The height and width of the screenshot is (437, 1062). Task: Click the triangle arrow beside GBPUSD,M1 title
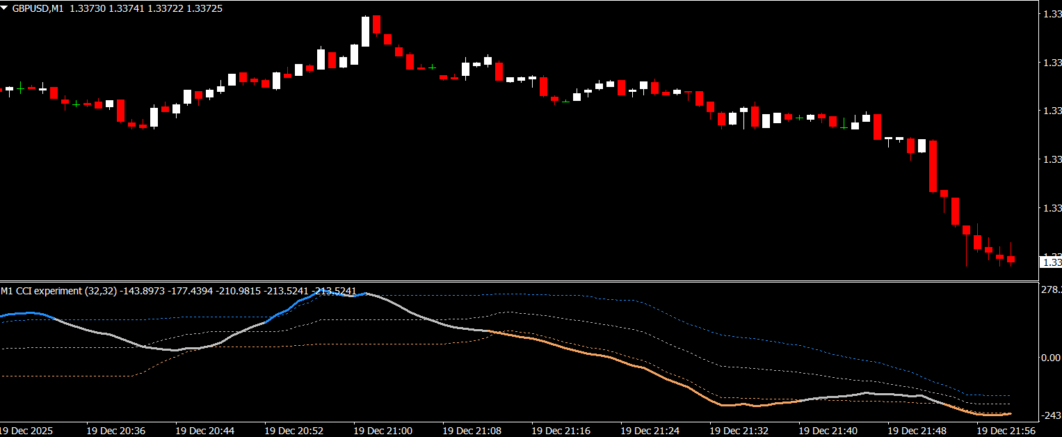tap(5, 8)
